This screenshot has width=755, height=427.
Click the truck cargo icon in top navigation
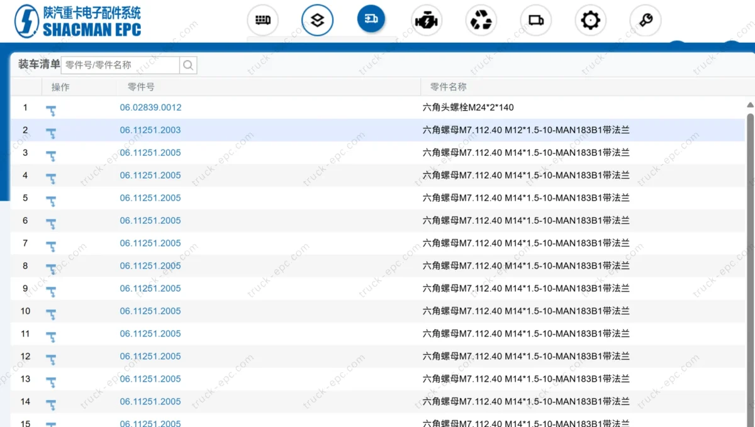point(263,20)
